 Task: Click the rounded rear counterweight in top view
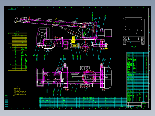click(x=108, y=78)
